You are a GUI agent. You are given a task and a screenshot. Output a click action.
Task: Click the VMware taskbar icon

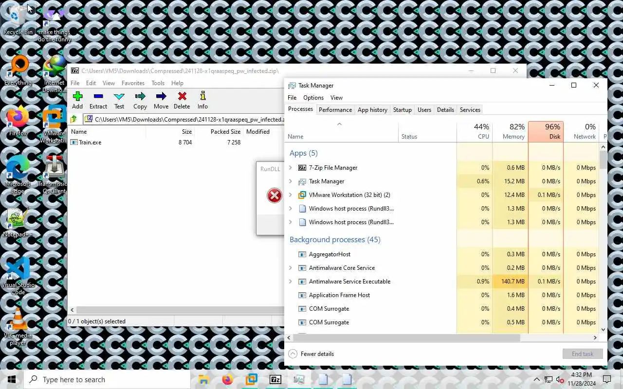pyautogui.click(x=251, y=379)
